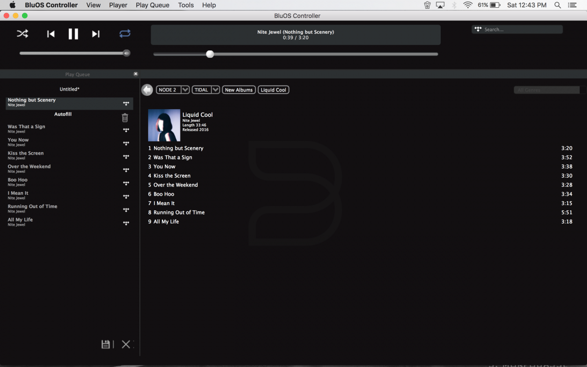
Task: Open Tidal menu for queued Kiss the Screen
Action: tap(126, 157)
